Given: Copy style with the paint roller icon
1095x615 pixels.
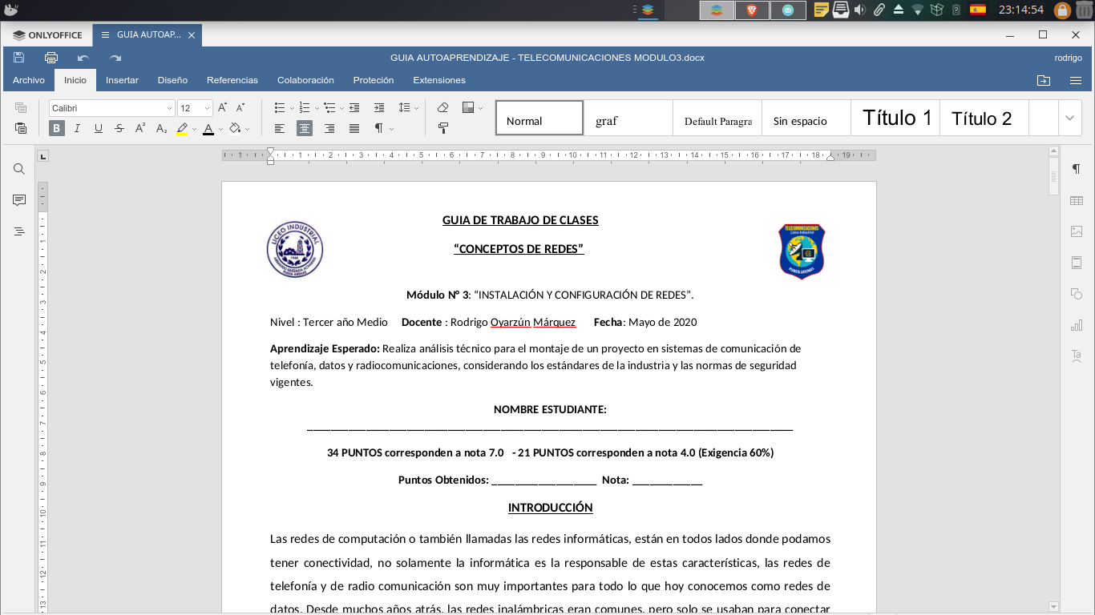Looking at the screenshot, I should point(442,128).
